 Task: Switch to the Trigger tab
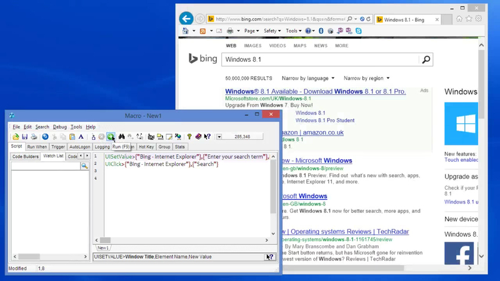tap(58, 147)
